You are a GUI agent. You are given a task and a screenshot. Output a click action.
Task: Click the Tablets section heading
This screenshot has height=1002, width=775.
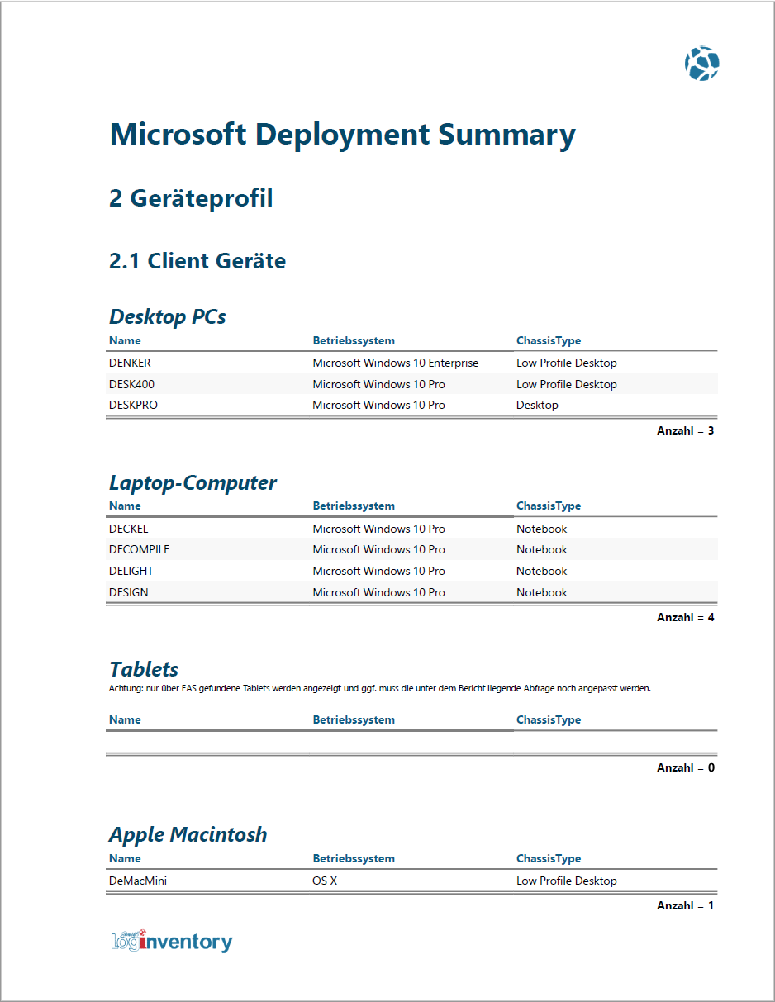pyautogui.click(x=144, y=669)
